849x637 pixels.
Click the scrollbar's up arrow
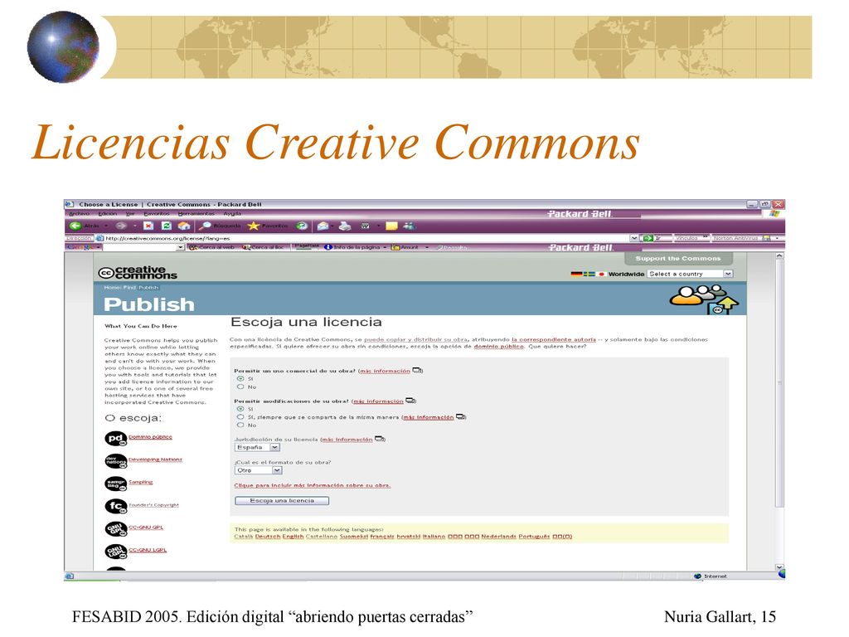pyautogui.click(x=779, y=255)
